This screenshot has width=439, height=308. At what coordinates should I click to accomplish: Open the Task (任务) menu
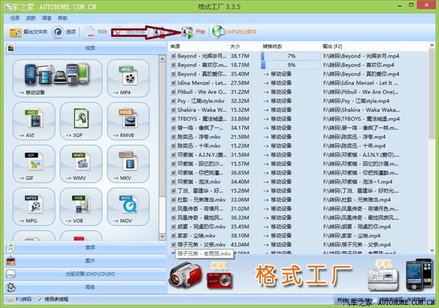pos(15,18)
